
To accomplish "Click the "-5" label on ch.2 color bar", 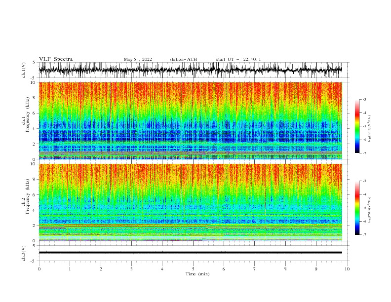I will coord(364,208).
